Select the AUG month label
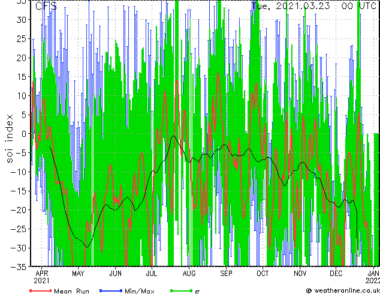Viewport: 380px width, 294px height. coord(189,274)
